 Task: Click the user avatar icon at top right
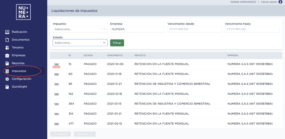280,2
